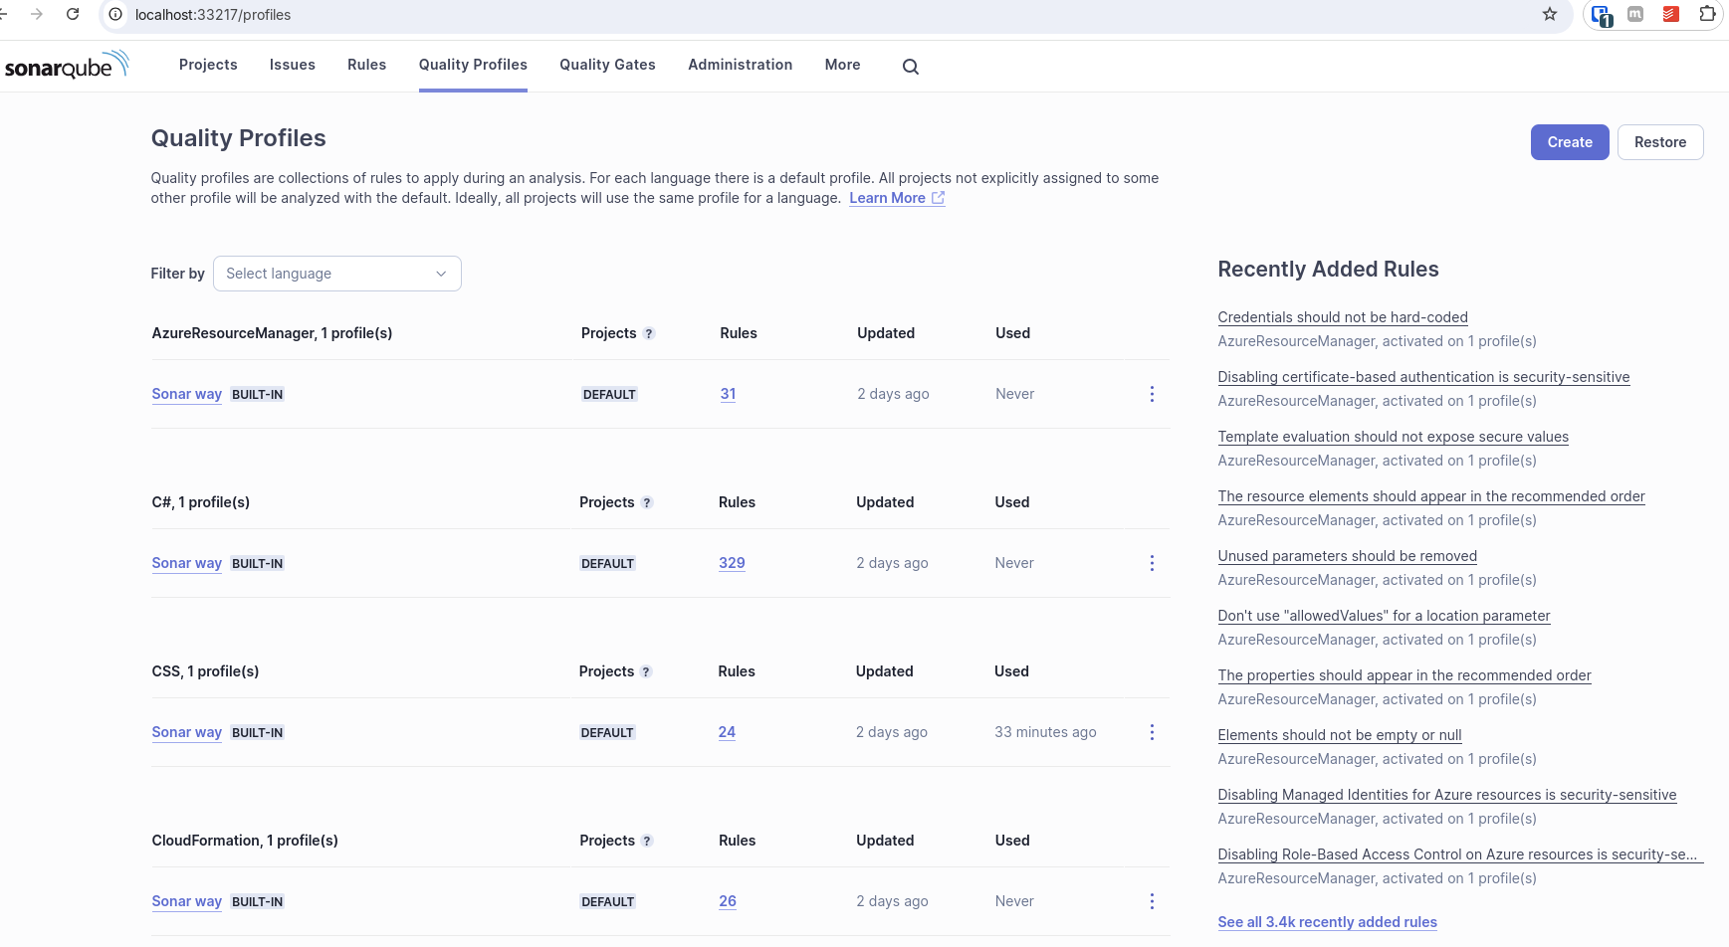Image resolution: width=1729 pixels, height=947 pixels.
Task: Click the Restore button
Action: (x=1659, y=142)
